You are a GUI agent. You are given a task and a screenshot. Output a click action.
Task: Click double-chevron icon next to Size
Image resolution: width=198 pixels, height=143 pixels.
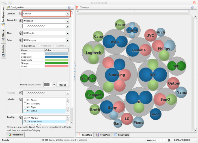(20, 33)
